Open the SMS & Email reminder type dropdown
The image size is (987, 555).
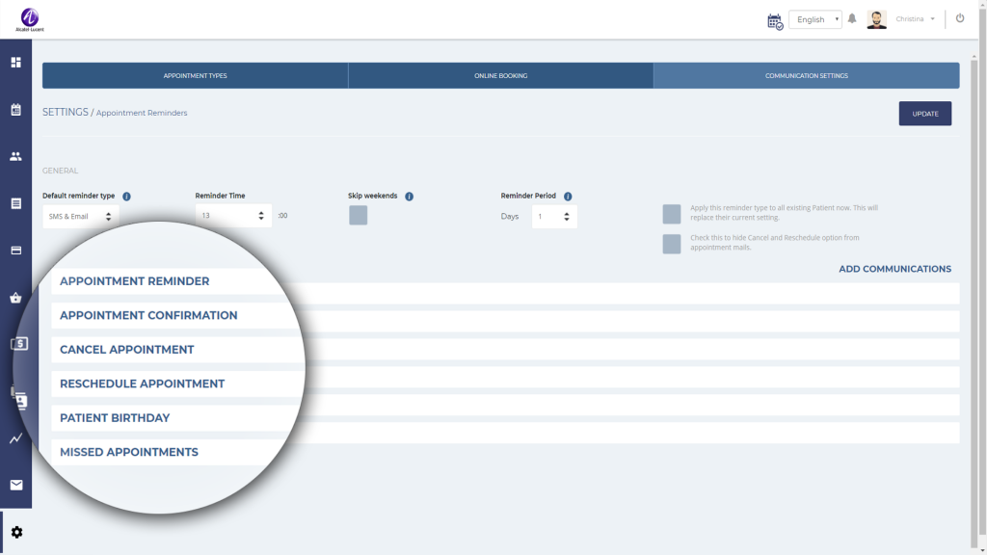81,217
